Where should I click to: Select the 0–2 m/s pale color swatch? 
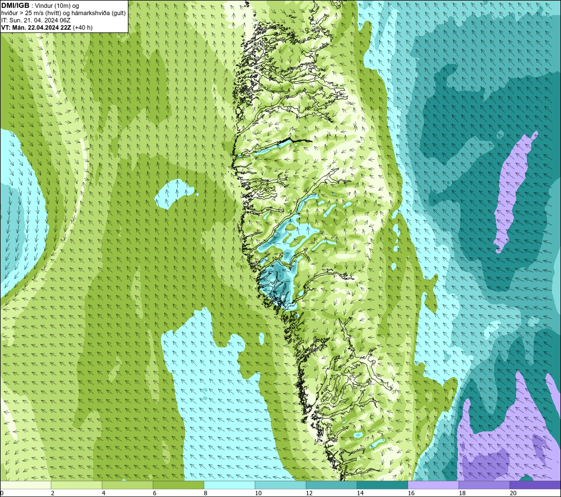pos(26,485)
